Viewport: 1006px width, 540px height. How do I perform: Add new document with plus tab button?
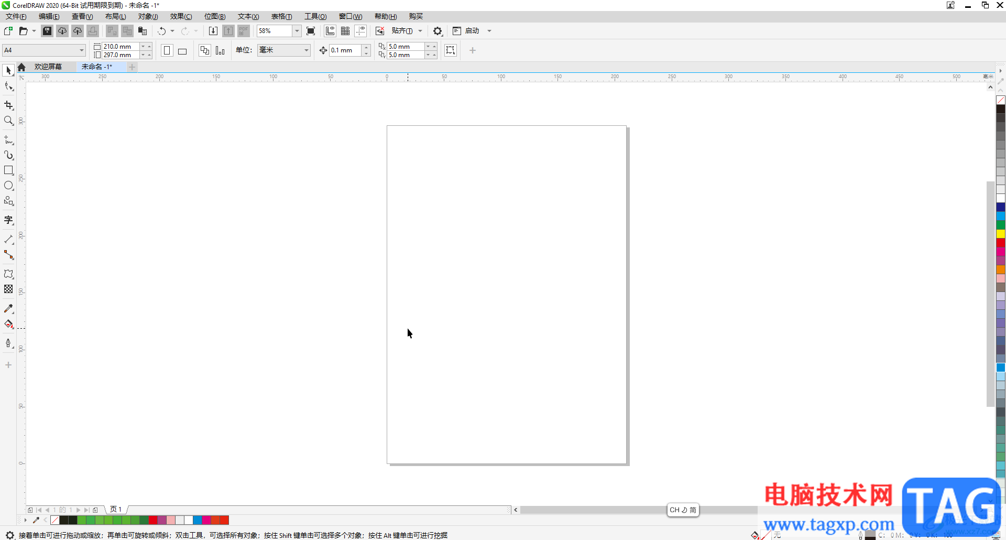pyautogui.click(x=132, y=67)
